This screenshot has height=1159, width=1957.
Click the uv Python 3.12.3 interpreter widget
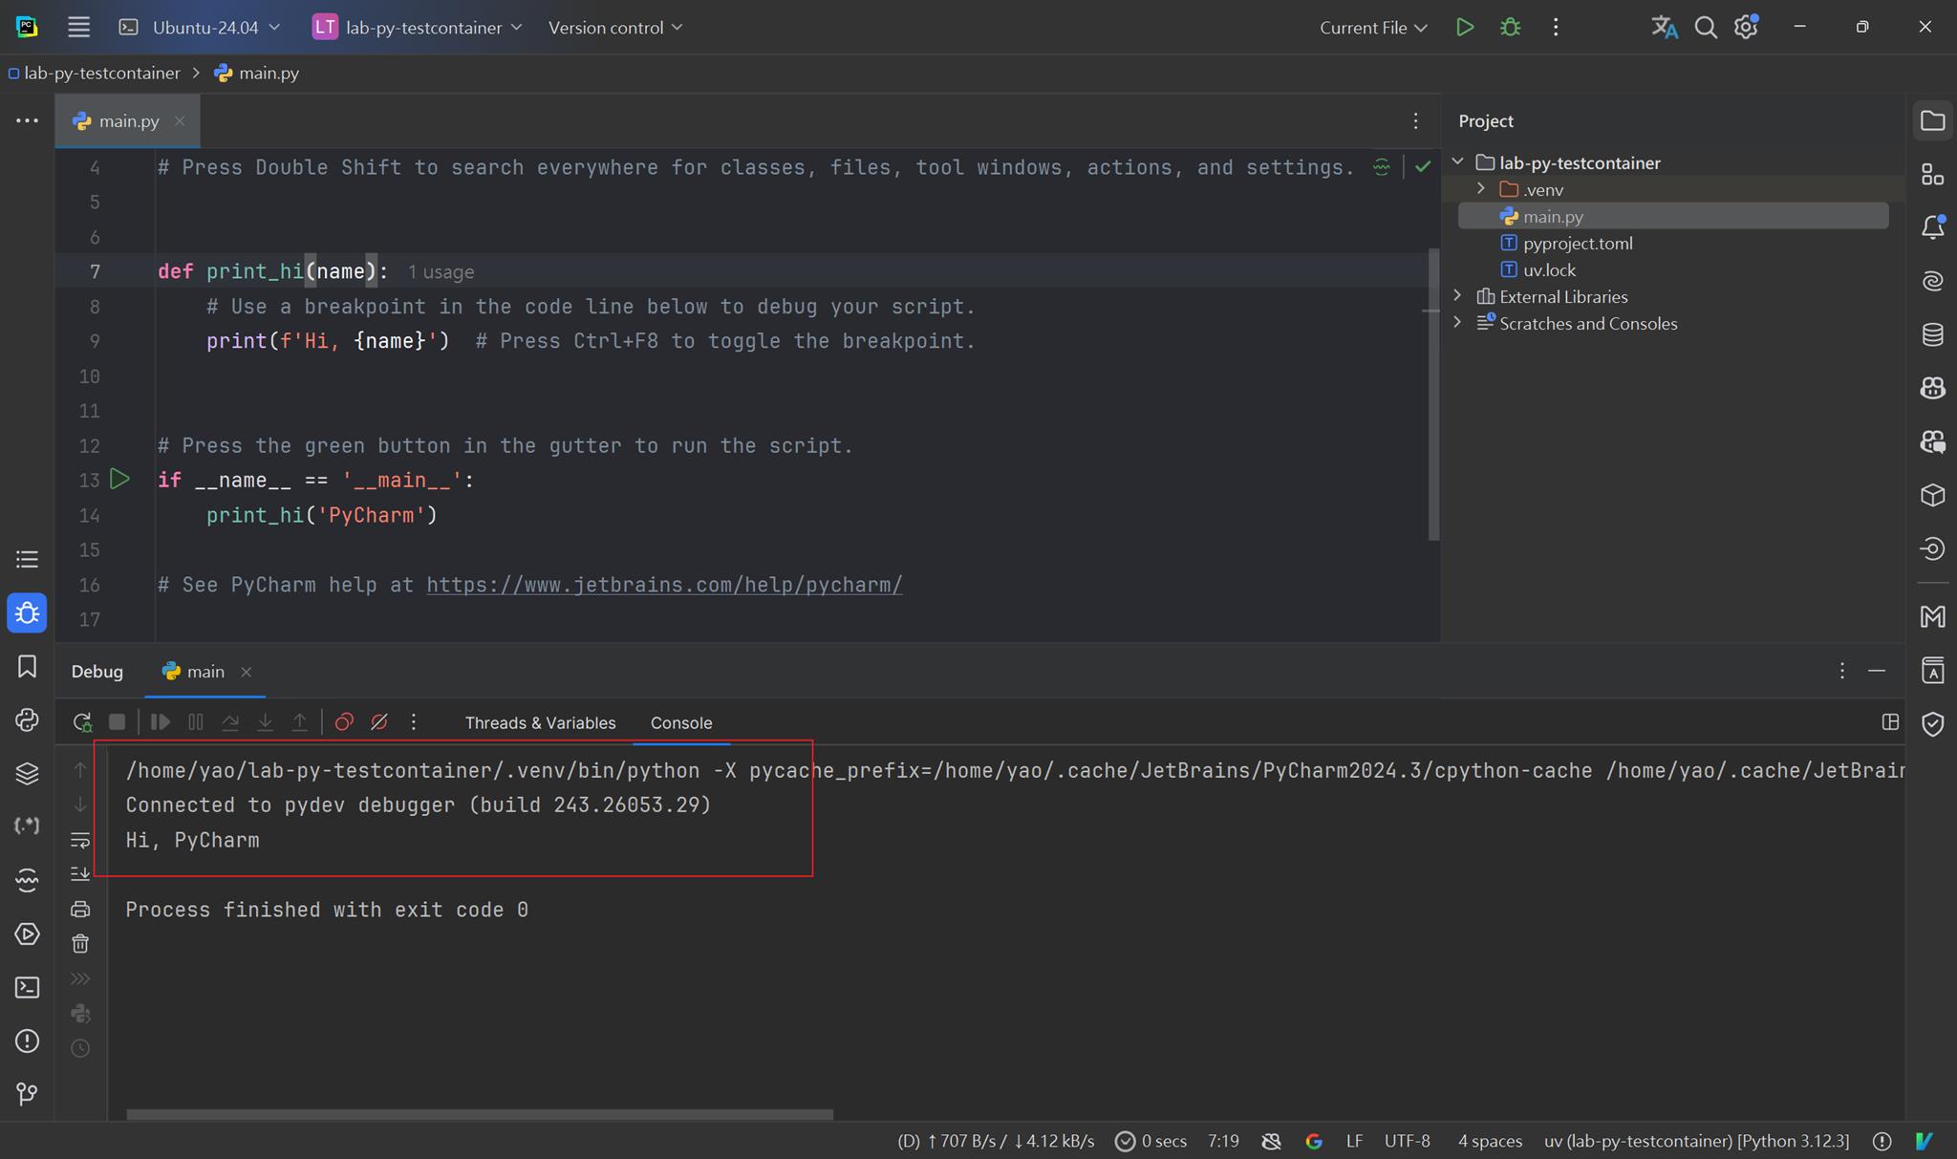point(1696,1141)
